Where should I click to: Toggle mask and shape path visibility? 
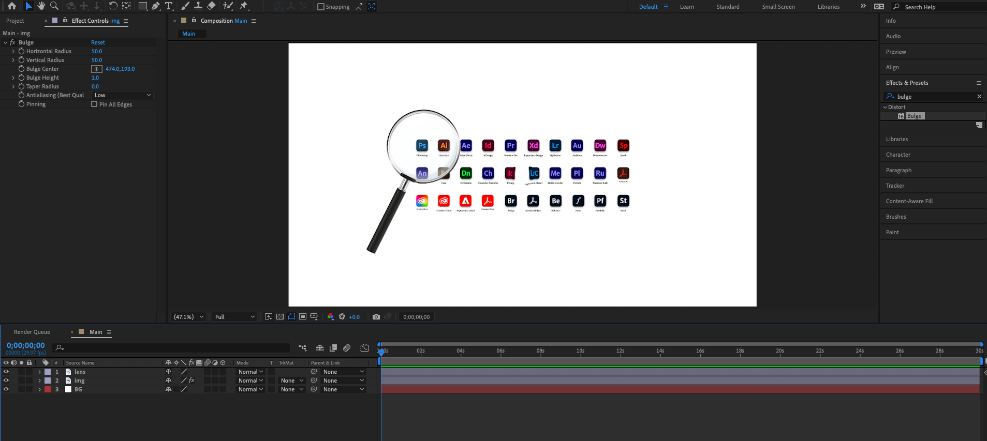[291, 317]
